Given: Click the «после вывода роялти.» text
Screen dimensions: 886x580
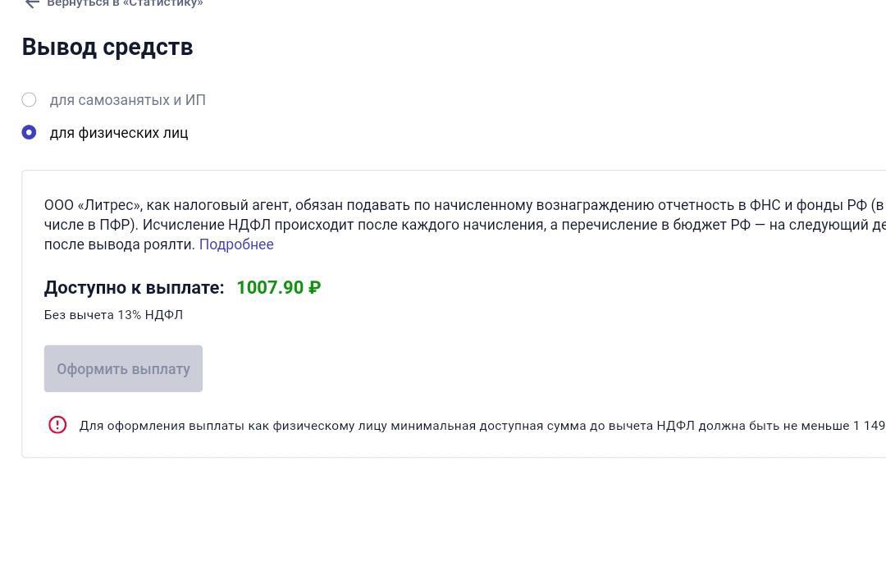Looking at the screenshot, I should [120, 244].
